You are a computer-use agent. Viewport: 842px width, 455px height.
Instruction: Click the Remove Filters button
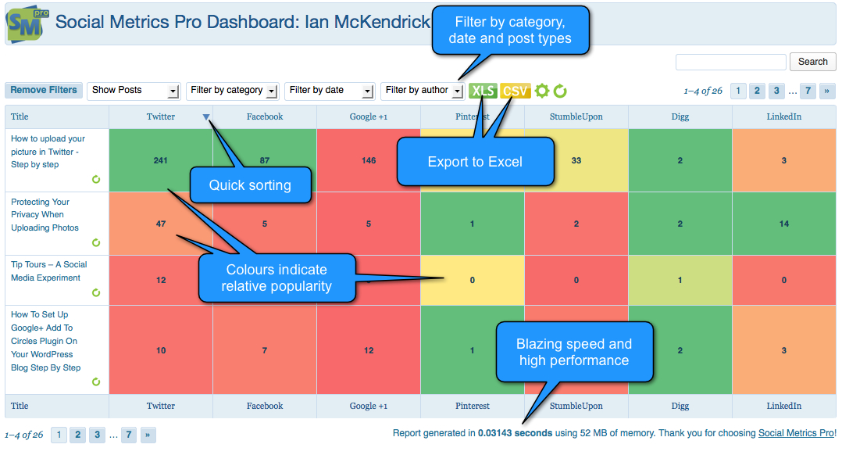click(44, 90)
